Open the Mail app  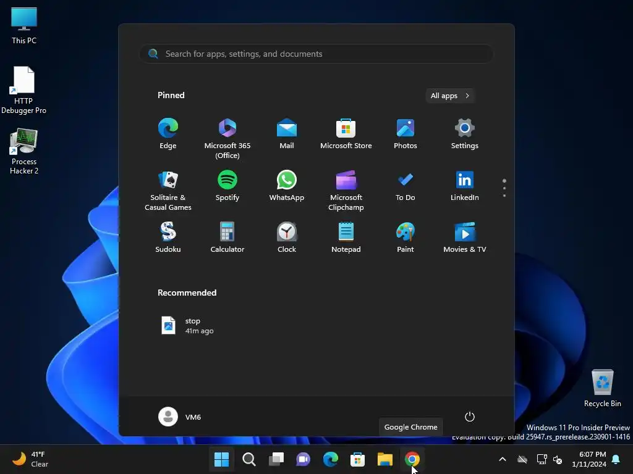coord(287,134)
